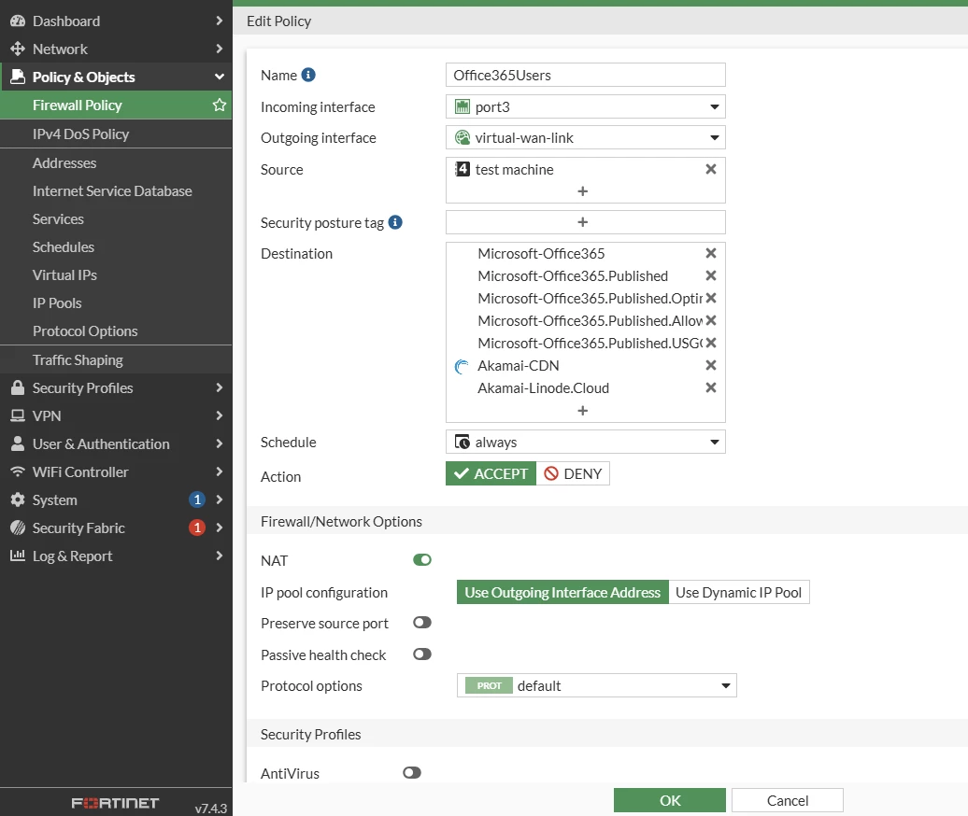Viewport: 968px width, 816px height.
Task: Open the Schedule dropdown
Action: pos(585,442)
